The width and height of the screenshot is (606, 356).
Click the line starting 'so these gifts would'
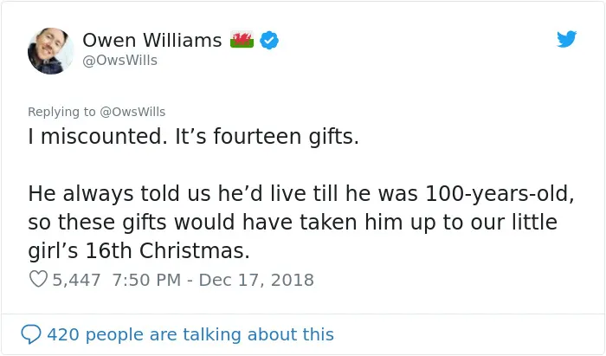coord(293,223)
